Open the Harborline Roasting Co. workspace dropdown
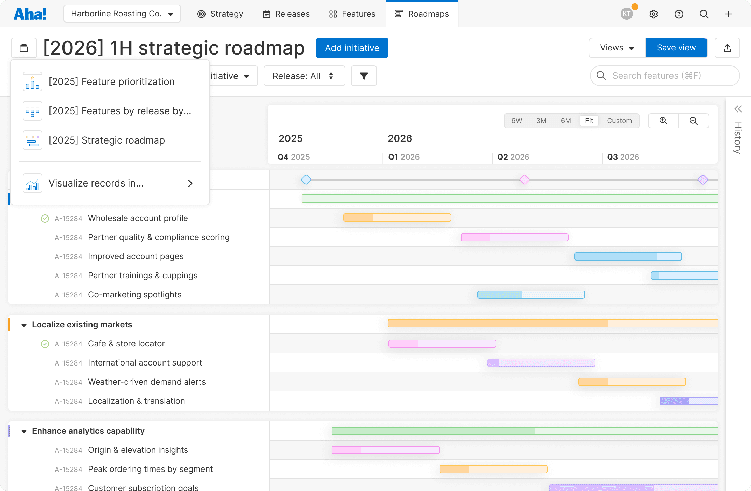The width and height of the screenshot is (751, 491). tap(122, 14)
